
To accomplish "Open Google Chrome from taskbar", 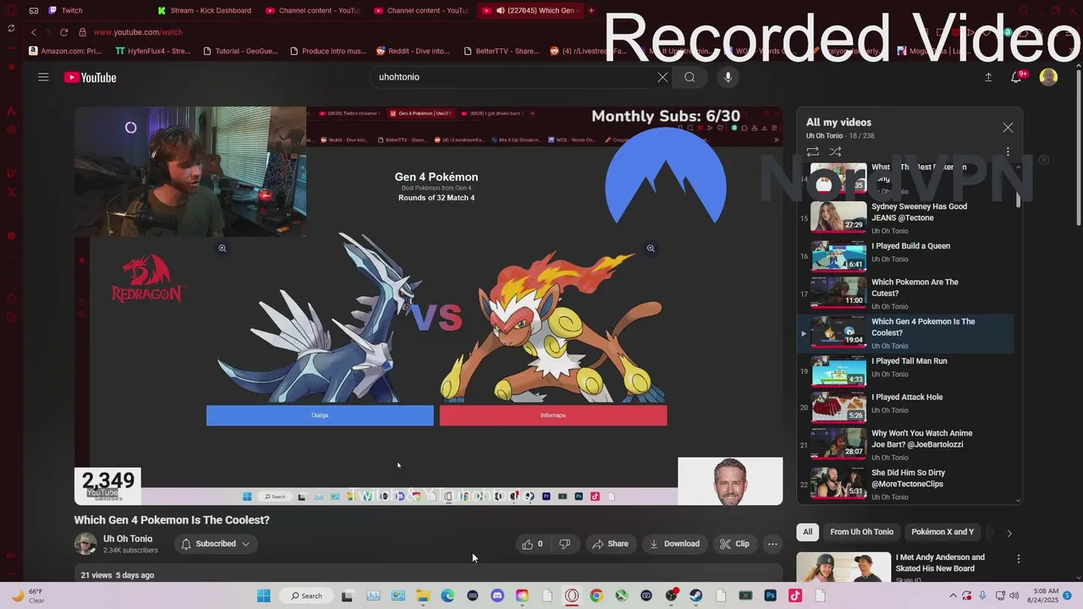I will [596, 595].
